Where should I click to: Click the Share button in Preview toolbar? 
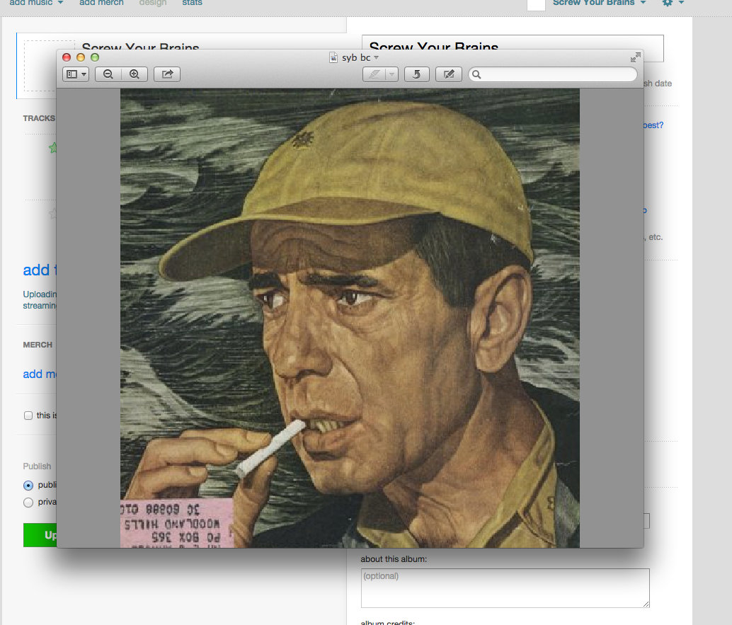click(x=167, y=74)
